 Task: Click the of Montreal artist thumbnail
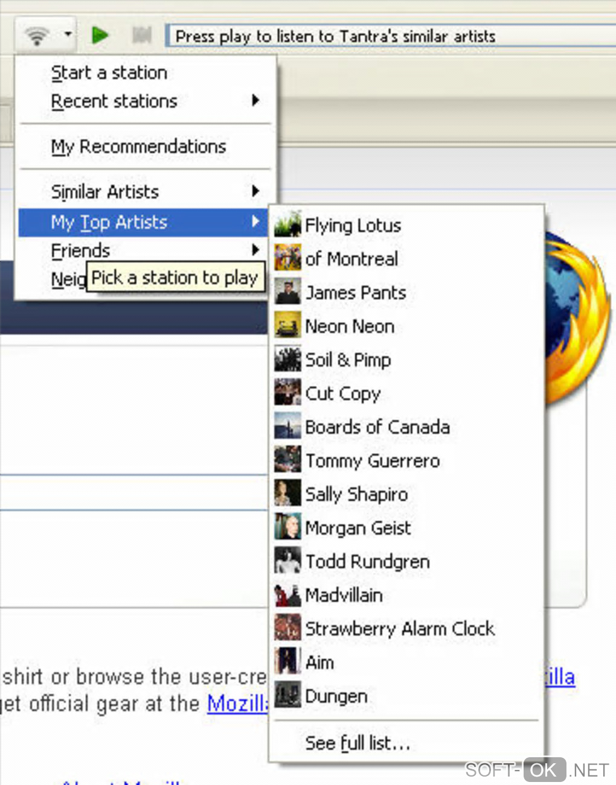pos(287,258)
